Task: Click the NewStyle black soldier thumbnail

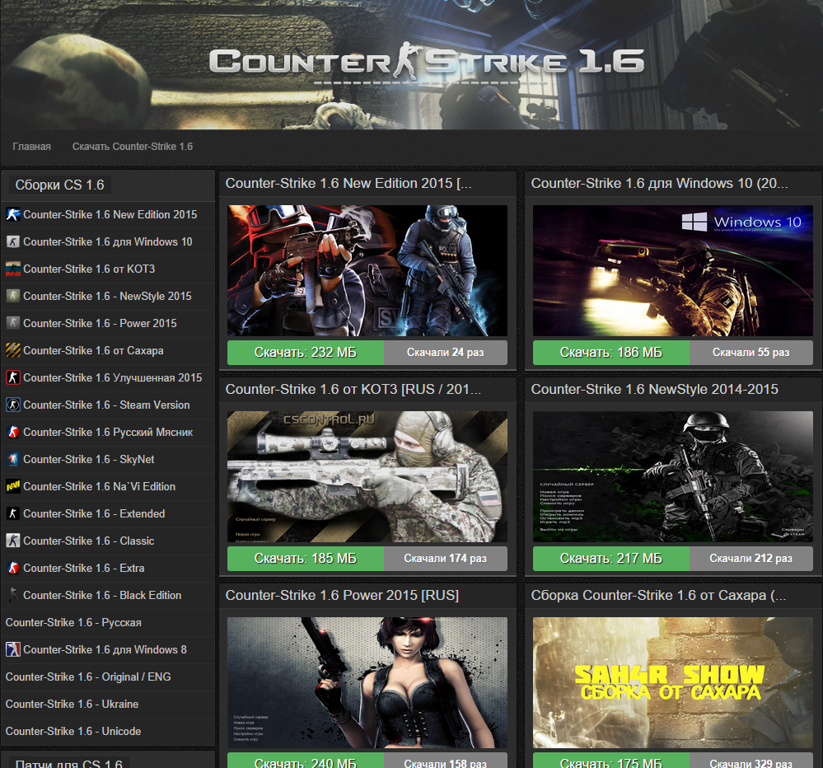Action: coord(673,476)
